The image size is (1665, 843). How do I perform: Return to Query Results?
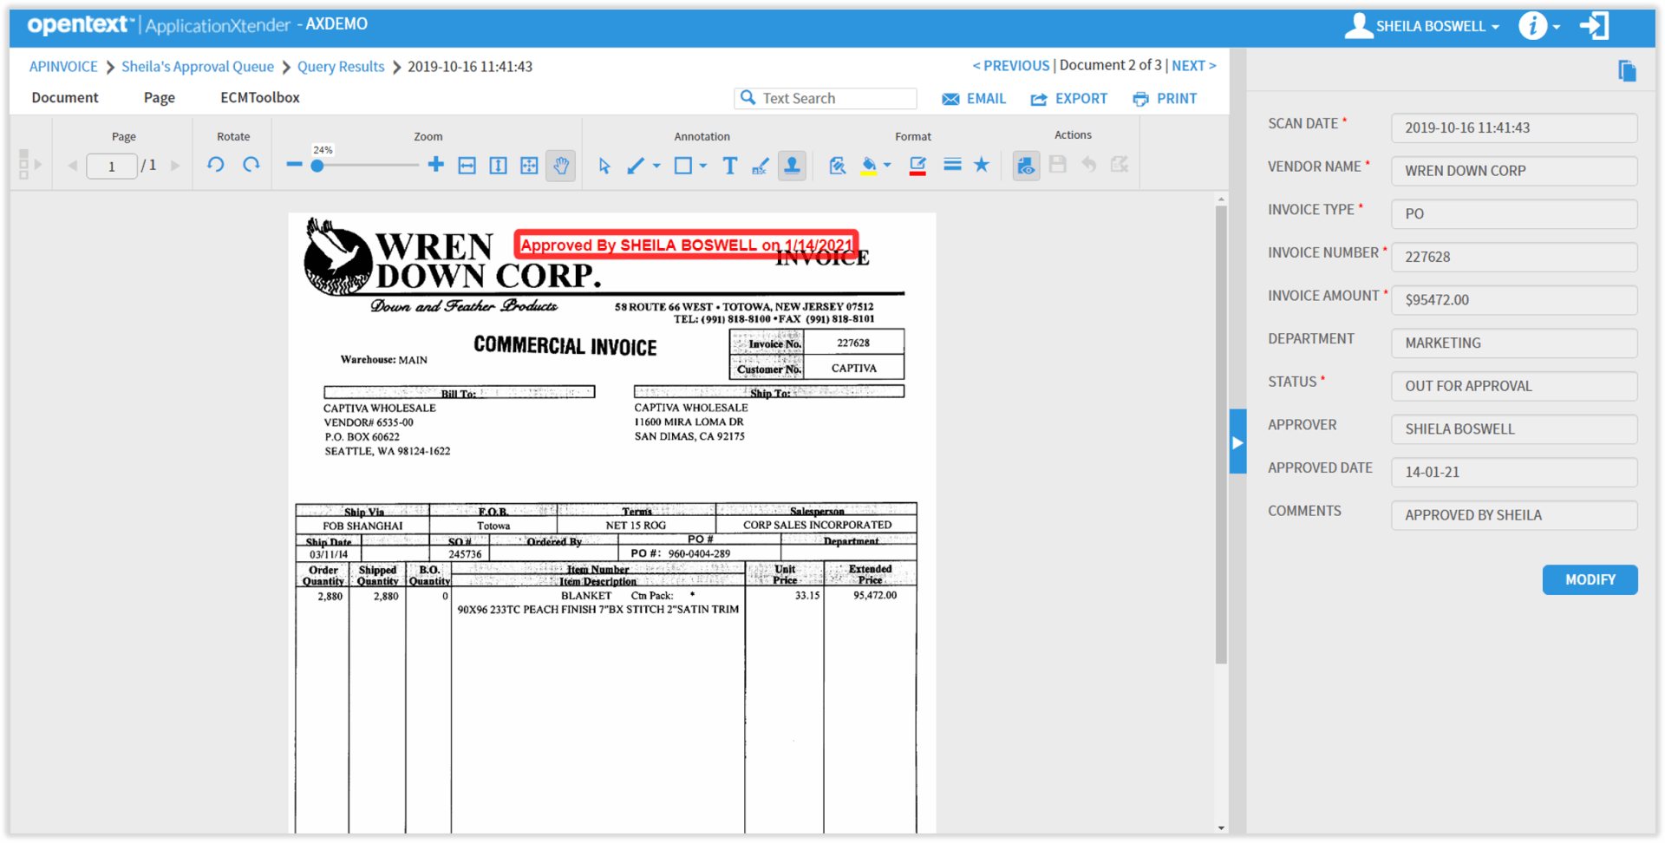tap(341, 67)
